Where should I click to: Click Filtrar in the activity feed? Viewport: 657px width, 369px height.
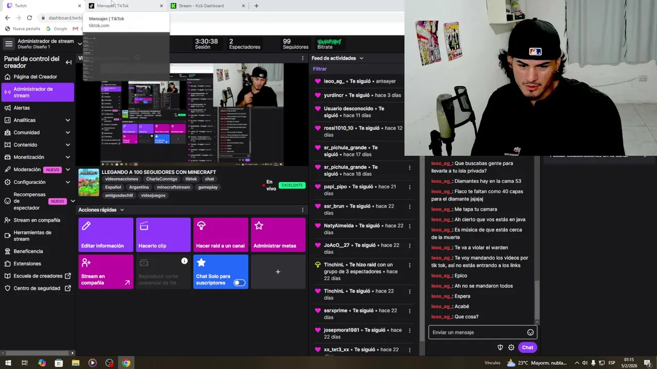point(320,69)
